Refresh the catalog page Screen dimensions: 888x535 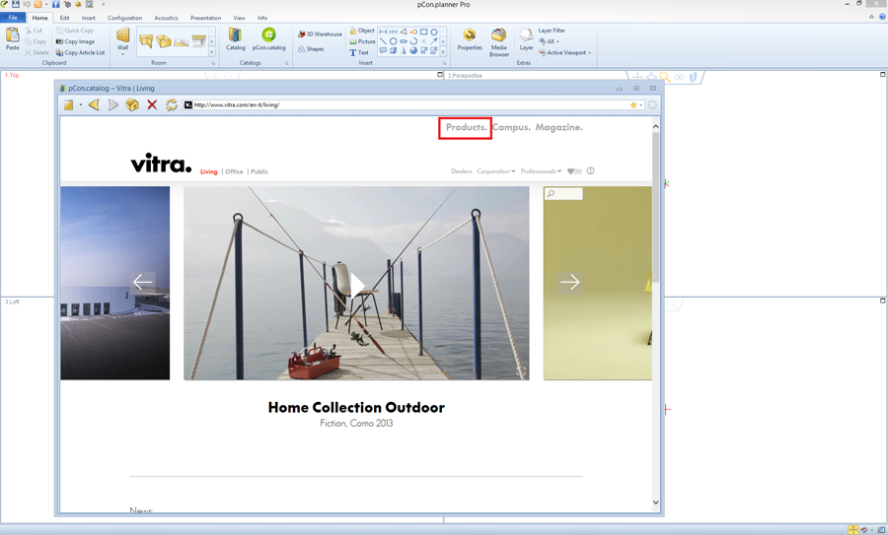point(171,104)
